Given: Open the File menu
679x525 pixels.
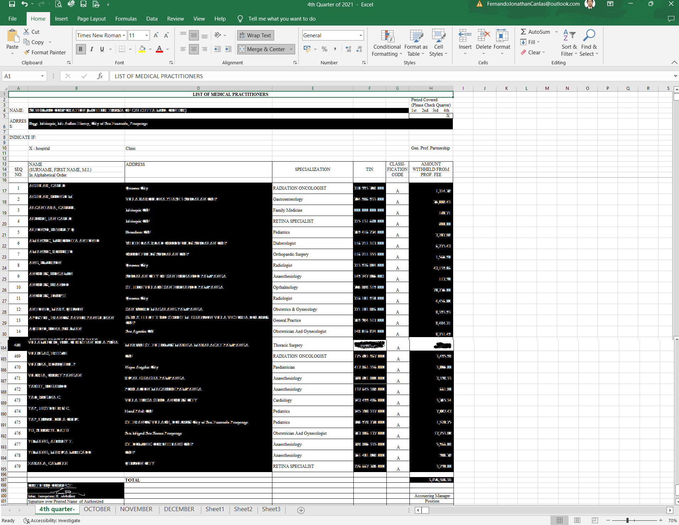Looking at the screenshot, I should 12,18.
